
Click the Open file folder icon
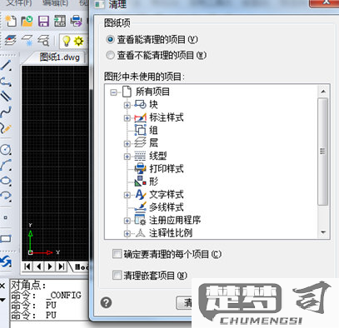pyautogui.click(x=27, y=21)
